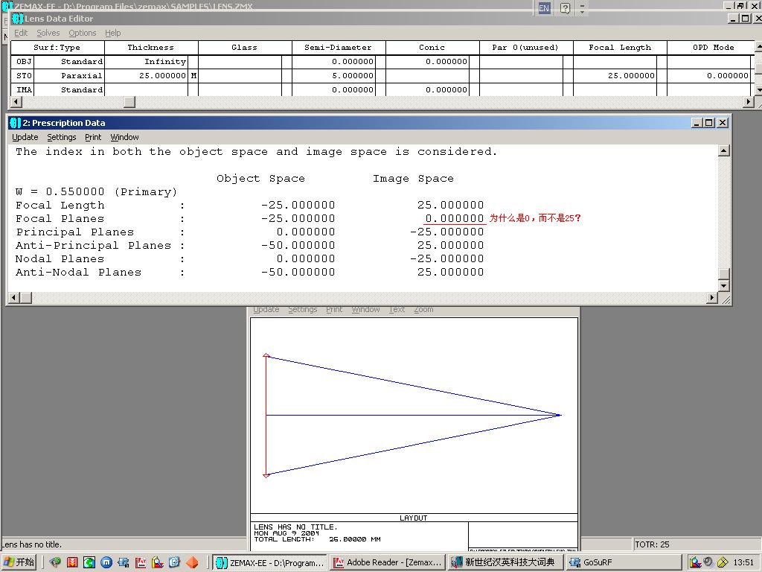This screenshot has height=572, width=762.
Task: Click Lens Data Editor horizontal scrollbar thumb
Action: click(129, 101)
